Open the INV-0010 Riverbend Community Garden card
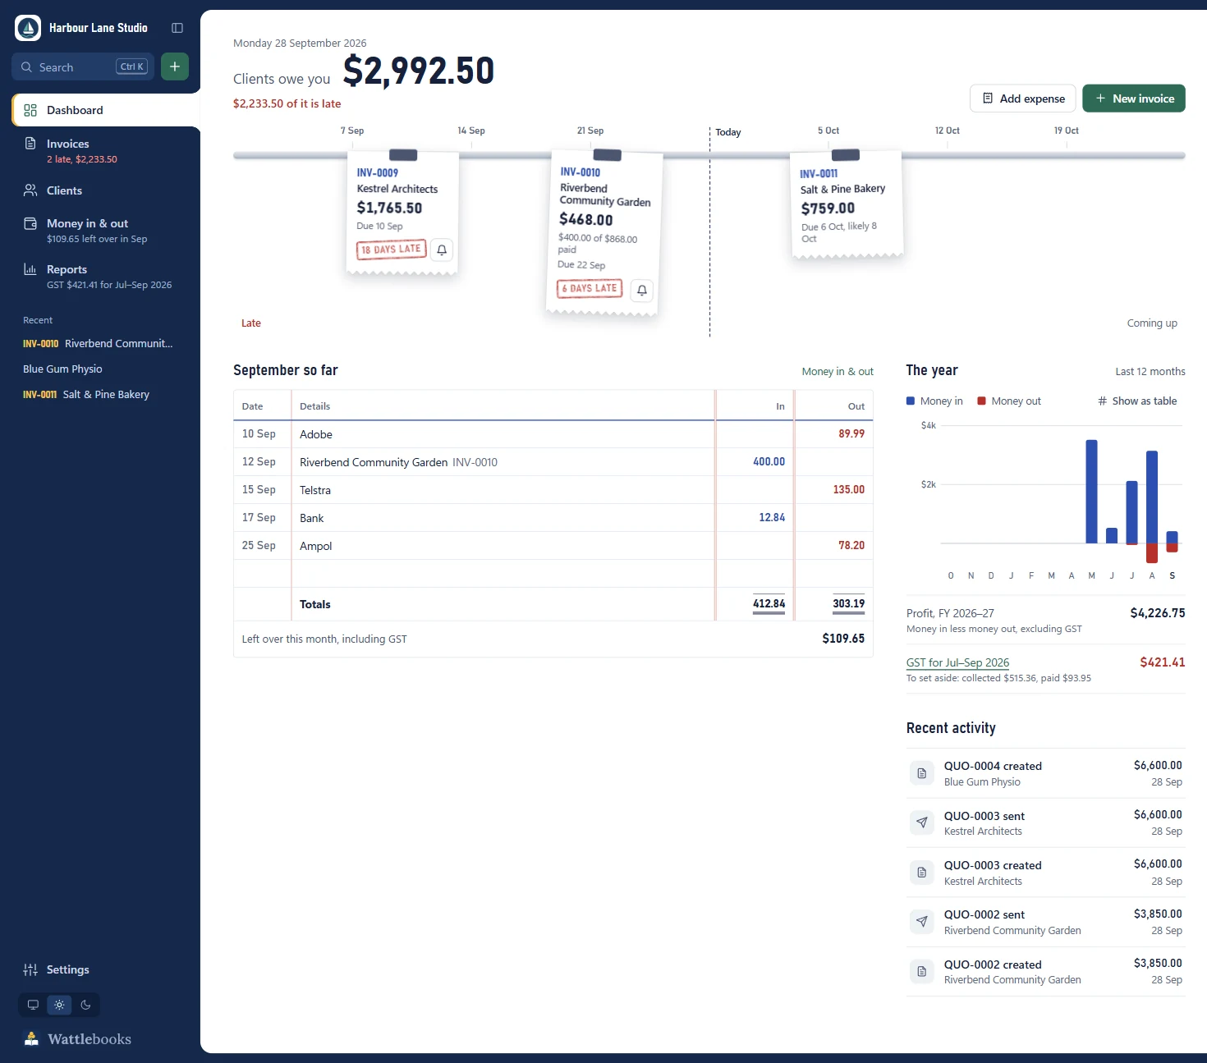Image resolution: width=1207 pixels, height=1063 pixels. click(x=604, y=232)
